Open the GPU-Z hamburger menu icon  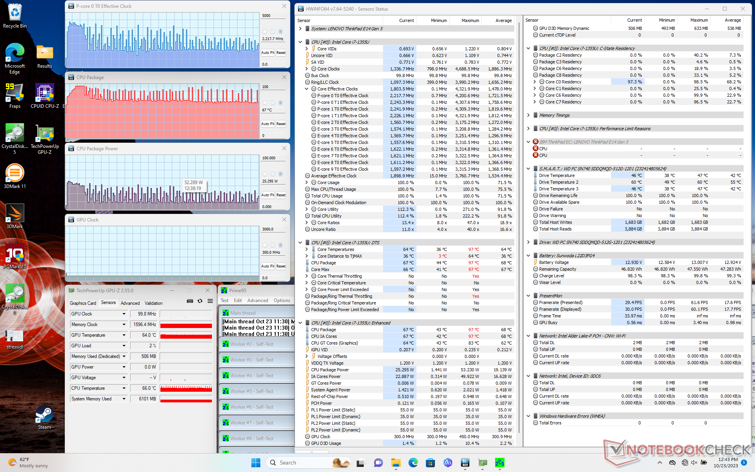[210, 301]
